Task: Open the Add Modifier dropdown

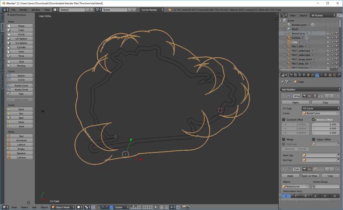Action: [x=310, y=90]
